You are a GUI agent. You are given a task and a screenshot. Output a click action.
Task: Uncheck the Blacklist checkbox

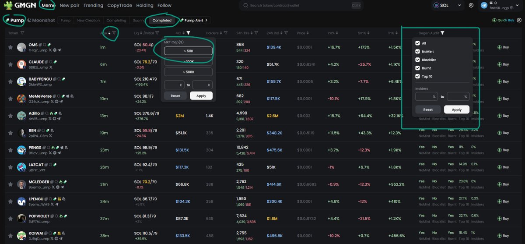click(x=417, y=60)
